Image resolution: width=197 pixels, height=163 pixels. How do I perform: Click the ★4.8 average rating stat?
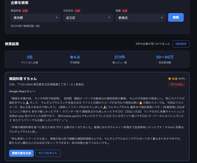tap(75, 59)
